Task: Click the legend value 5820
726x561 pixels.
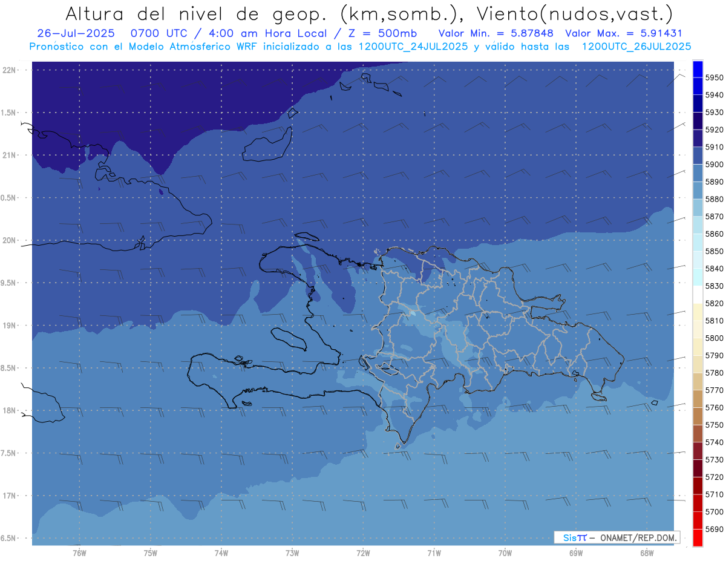Action: click(714, 303)
